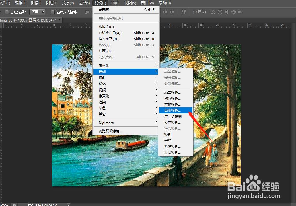Close the timg.jpg document tab
The width and height of the screenshot is (296, 206).
(x=59, y=20)
